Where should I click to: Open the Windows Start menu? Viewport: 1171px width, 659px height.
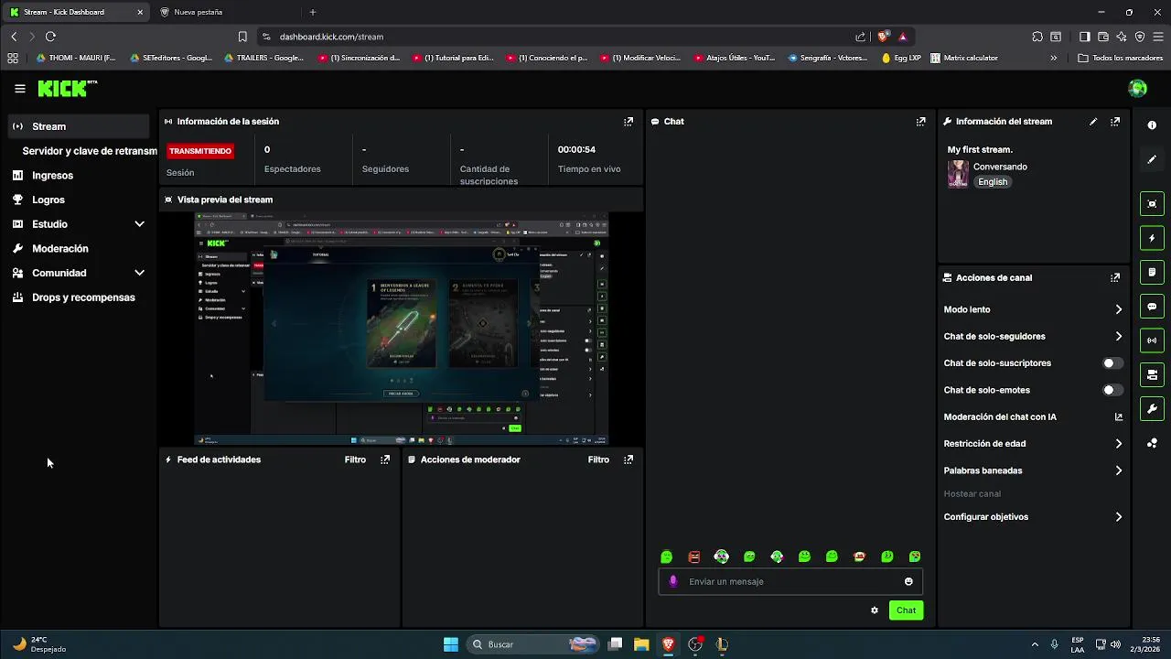(x=451, y=644)
